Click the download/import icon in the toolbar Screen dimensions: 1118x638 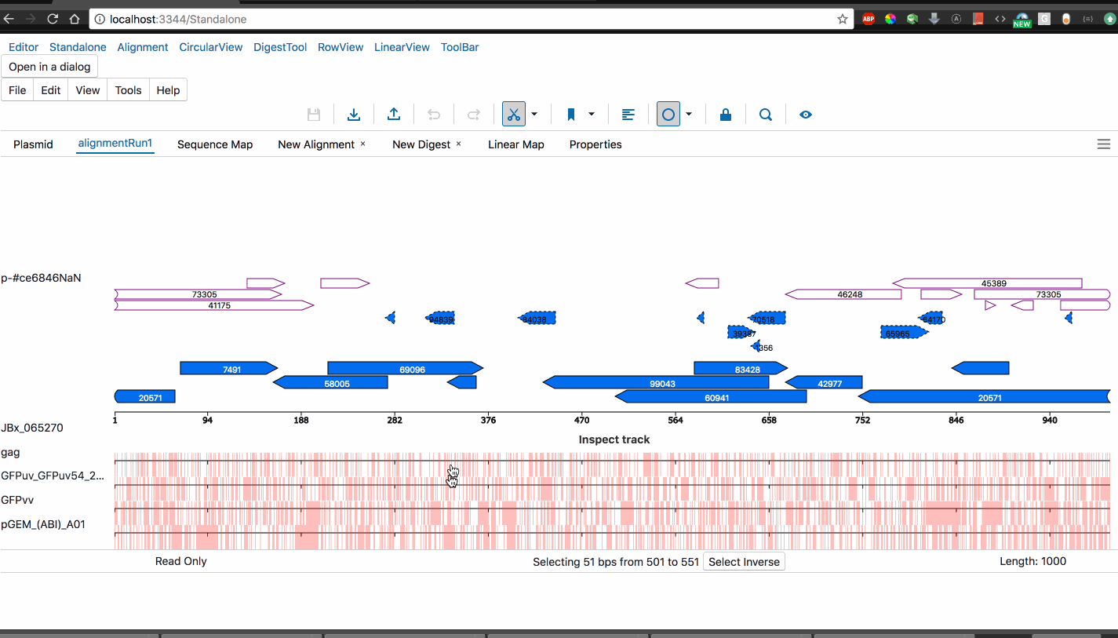coord(354,114)
